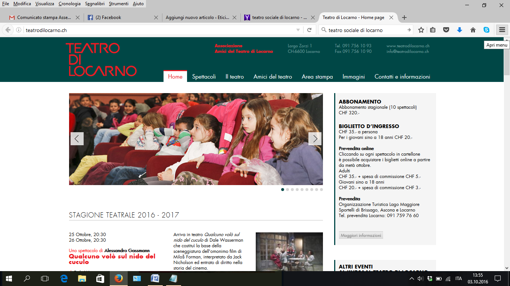510x286 pixels.
Task: Go to the browser home page icon
Action: (473, 30)
